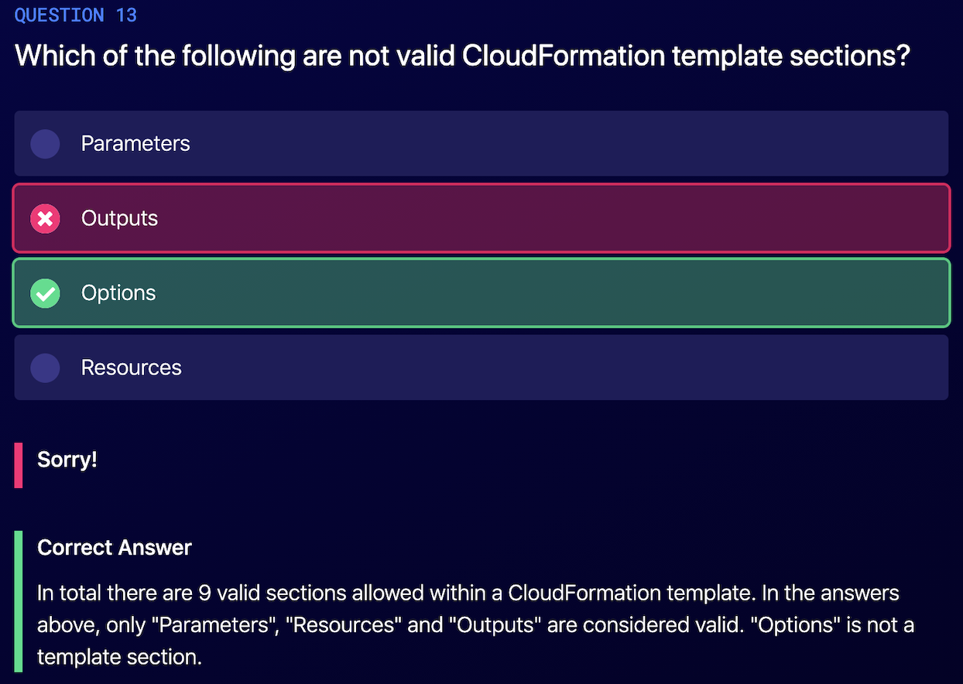963x684 pixels.
Task: Click the green vertical bar beside Correct Answer
Action: (x=19, y=601)
